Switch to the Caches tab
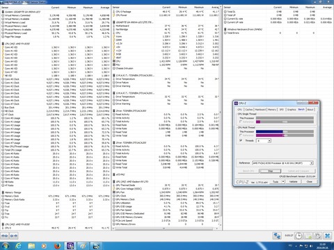Image resolution: width=334 pixels, height=250 pixels. 248,110
